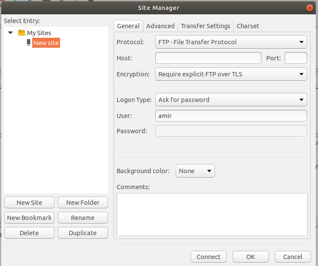Open the Charset tab
The width and height of the screenshot is (318, 266).
248,26
